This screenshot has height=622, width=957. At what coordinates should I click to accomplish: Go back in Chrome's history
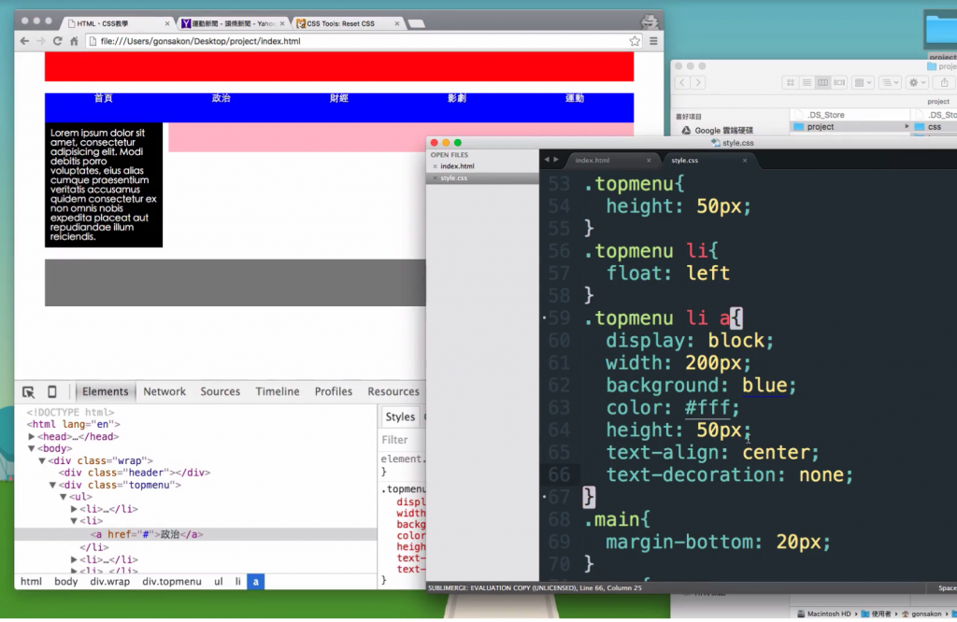point(24,41)
